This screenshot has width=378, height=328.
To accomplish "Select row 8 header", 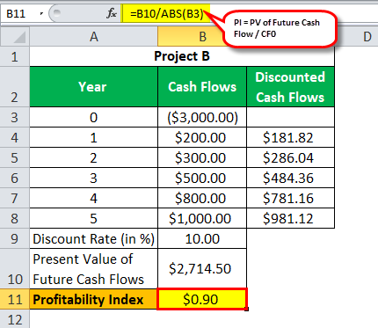I will coord(15,218).
